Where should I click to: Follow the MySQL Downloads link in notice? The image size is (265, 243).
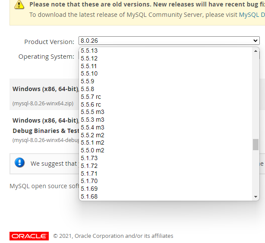pos(252,15)
